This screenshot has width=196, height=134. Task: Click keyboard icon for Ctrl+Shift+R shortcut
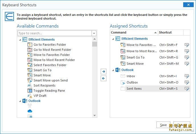[x=187, y=51]
